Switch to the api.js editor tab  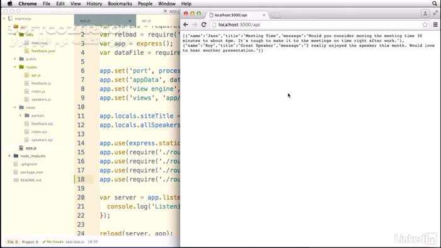146,21
